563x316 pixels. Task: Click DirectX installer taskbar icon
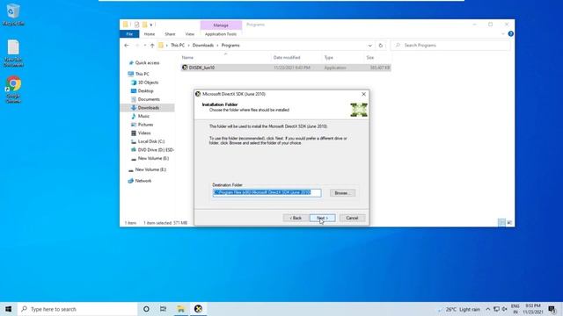(198, 309)
